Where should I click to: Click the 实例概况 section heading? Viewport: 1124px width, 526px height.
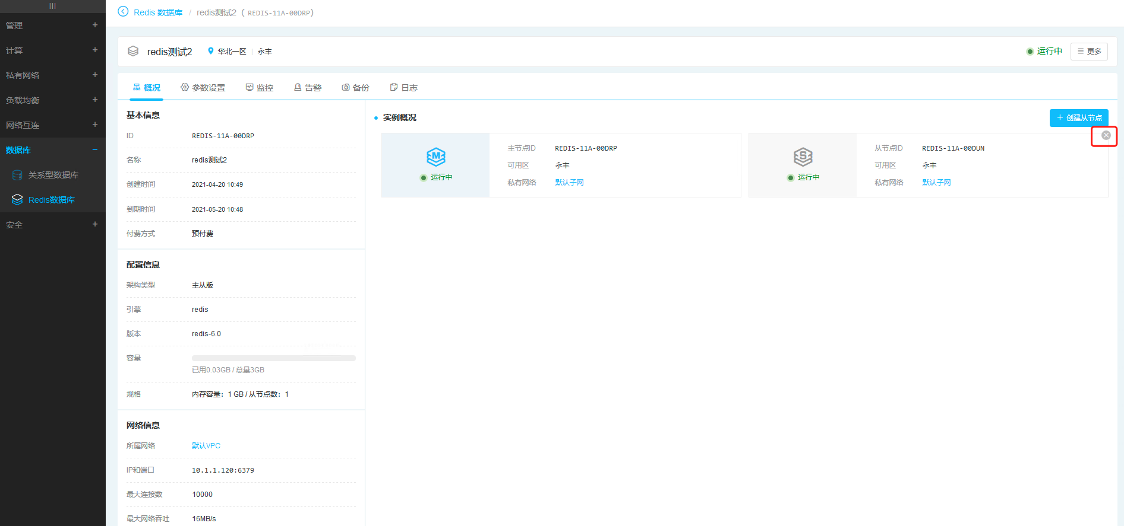[x=400, y=117]
